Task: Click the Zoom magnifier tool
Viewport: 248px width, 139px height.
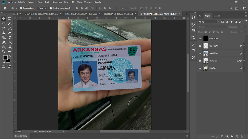Action: [4, 51]
